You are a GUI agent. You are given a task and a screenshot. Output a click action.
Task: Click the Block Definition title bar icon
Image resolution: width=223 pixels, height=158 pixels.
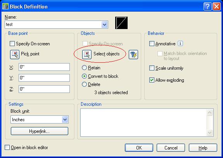[x=5, y=7]
